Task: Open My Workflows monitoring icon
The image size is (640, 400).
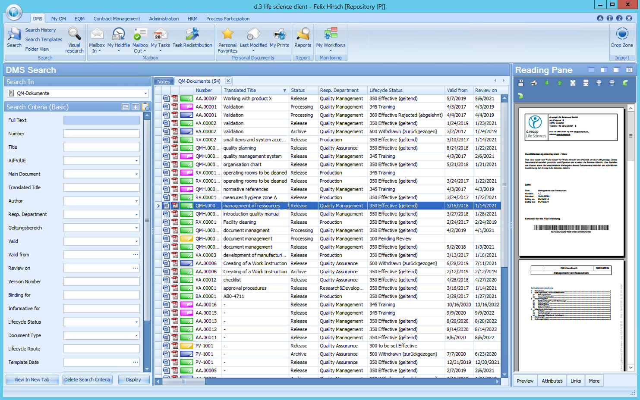Action: 331,34
